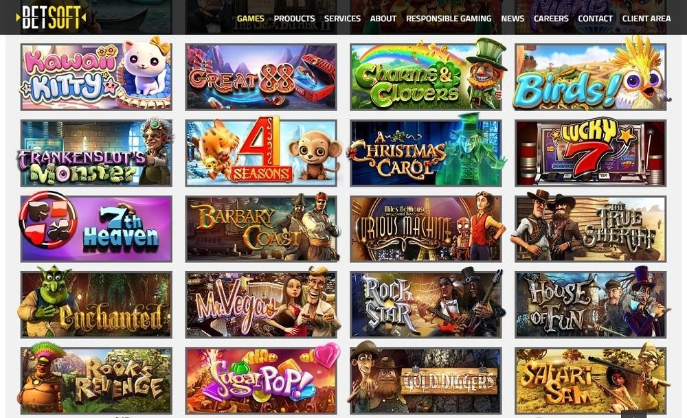Choose the Mr. Vegas game thumbnail
Image resolution: width=687 pixels, height=418 pixels.
point(261,305)
